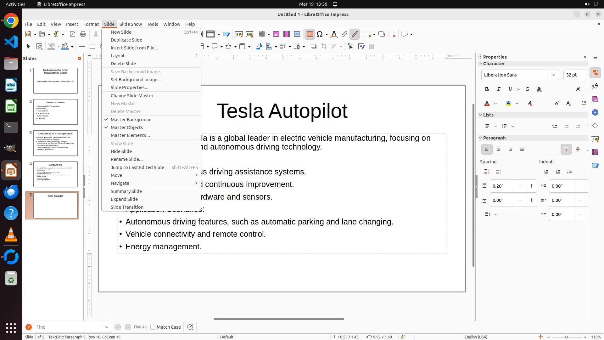Click the font color swatch

click(x=487, y=104)
